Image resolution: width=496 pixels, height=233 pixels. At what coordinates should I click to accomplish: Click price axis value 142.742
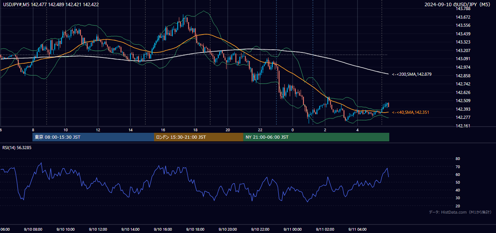point(463,84)
